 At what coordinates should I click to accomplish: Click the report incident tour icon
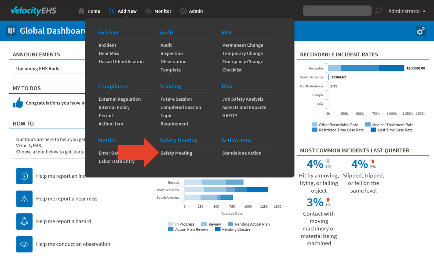[24, 176]
